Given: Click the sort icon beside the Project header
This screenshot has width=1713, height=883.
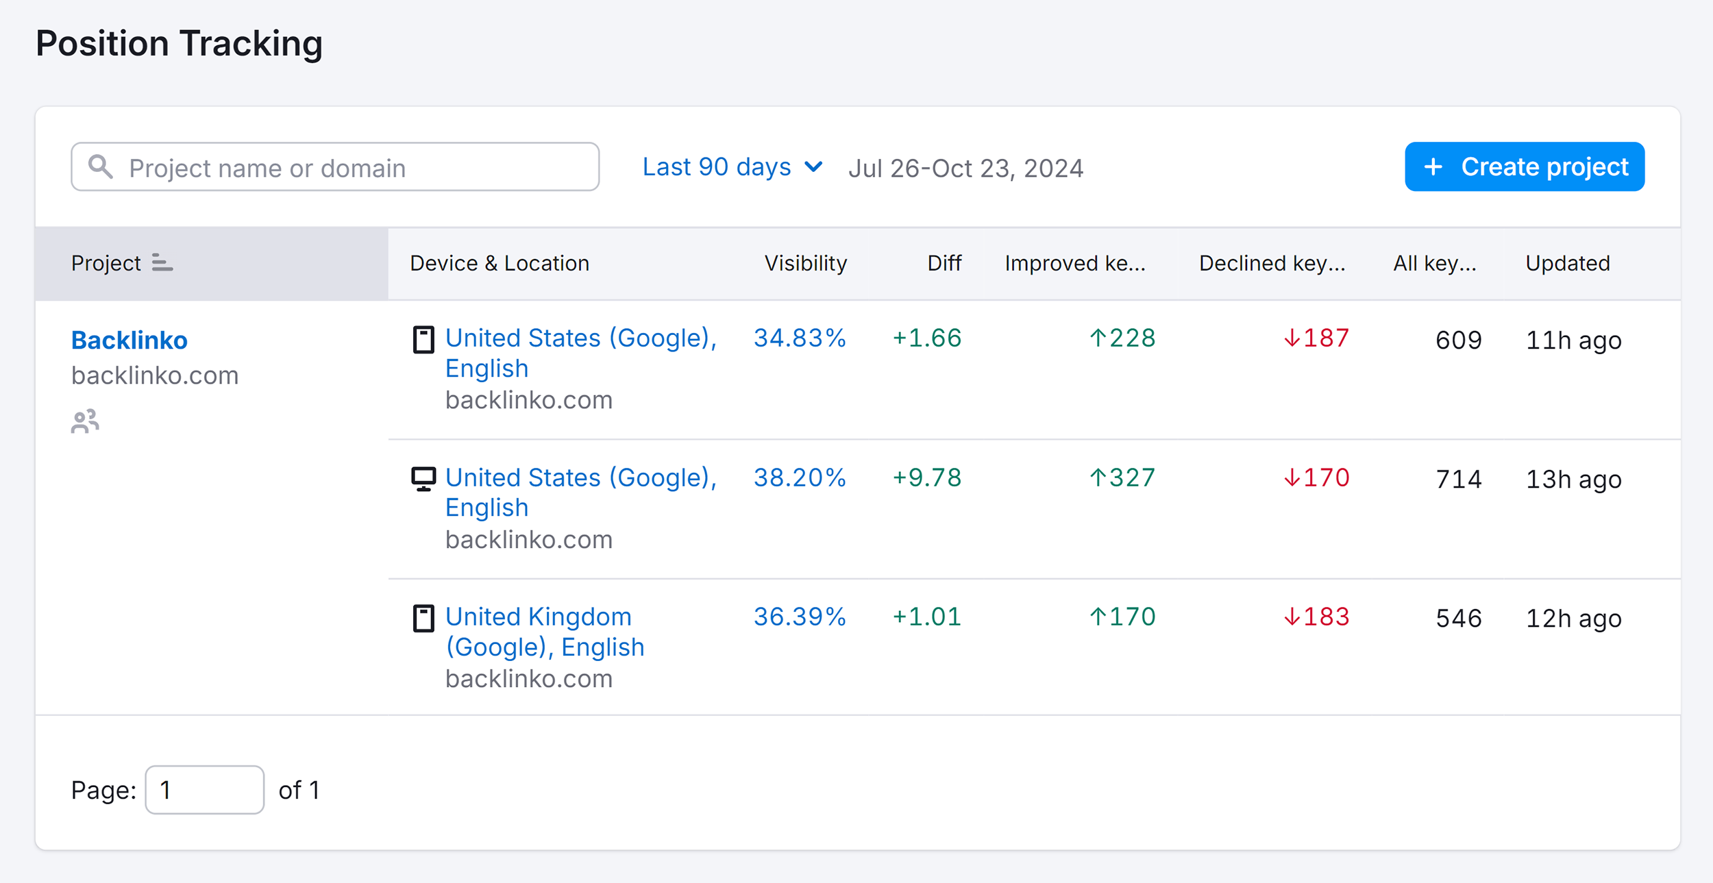Looking at the screenshot, I should click(162, 263).
